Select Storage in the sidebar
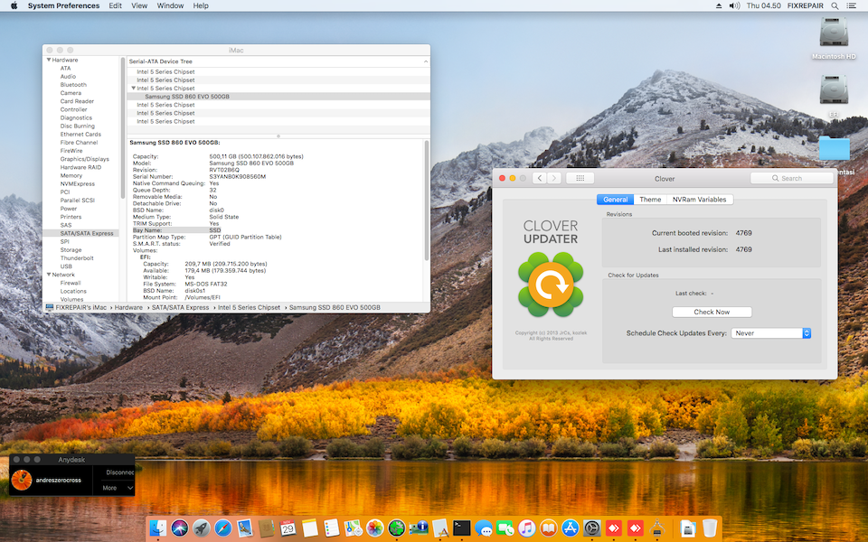This screenshot has height=542, width=868. (x=71, y=249)
